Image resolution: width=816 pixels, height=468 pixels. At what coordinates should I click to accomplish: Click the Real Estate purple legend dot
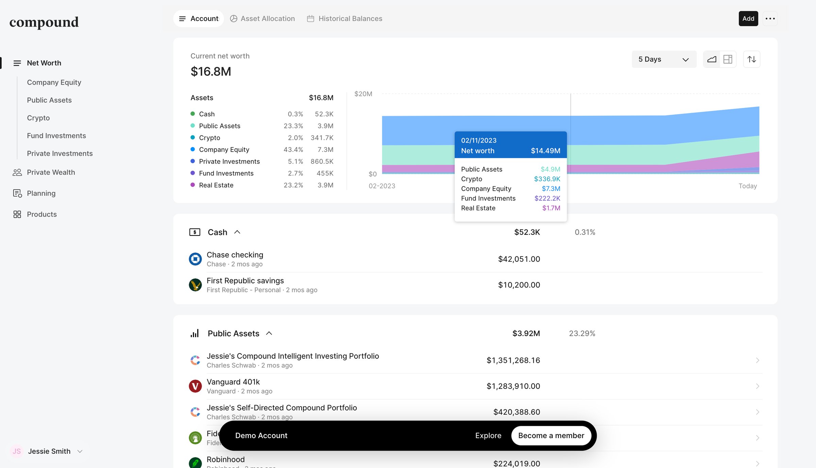pyautogui.click(x=193, y=185)
